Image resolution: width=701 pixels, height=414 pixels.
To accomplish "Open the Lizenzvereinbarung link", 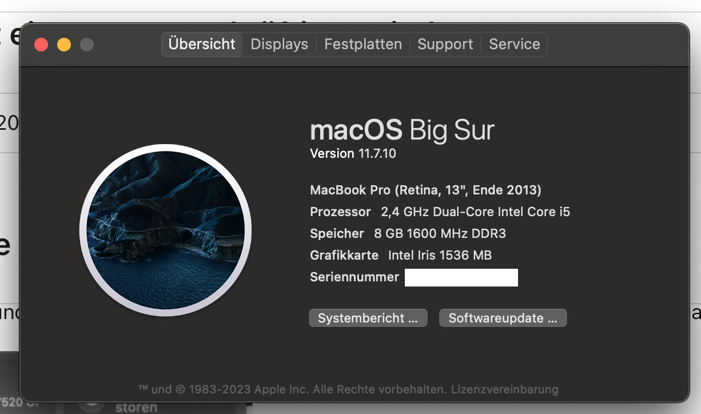I will click(x=504, y=389).
